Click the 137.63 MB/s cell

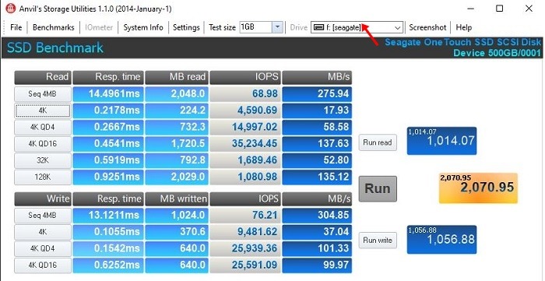317,144
